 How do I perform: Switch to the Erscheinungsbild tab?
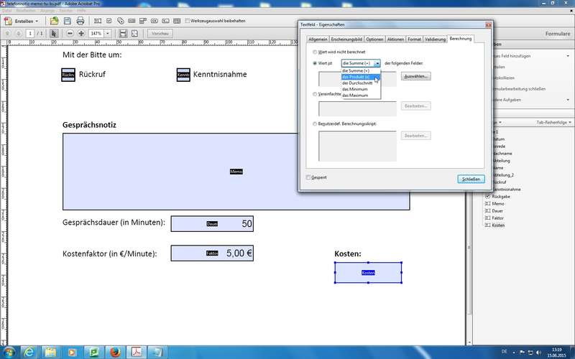(346, 39)
